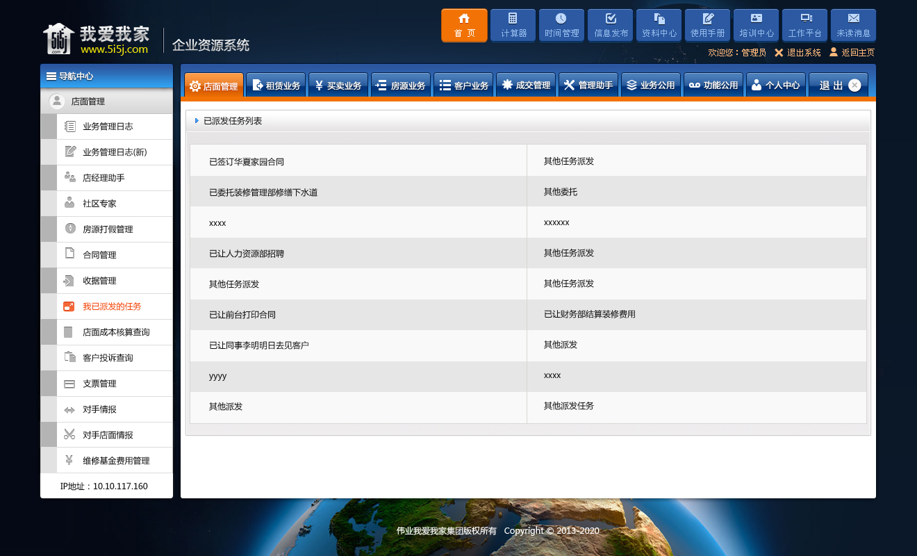Click the 退出 button with X
The height and width of the screenshot is (556, 917).
[838, 85]
